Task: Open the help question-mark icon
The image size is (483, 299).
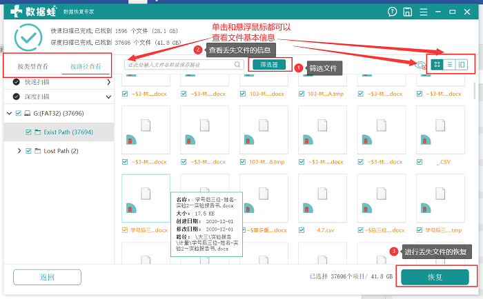Action: click(x=392, y=12)
